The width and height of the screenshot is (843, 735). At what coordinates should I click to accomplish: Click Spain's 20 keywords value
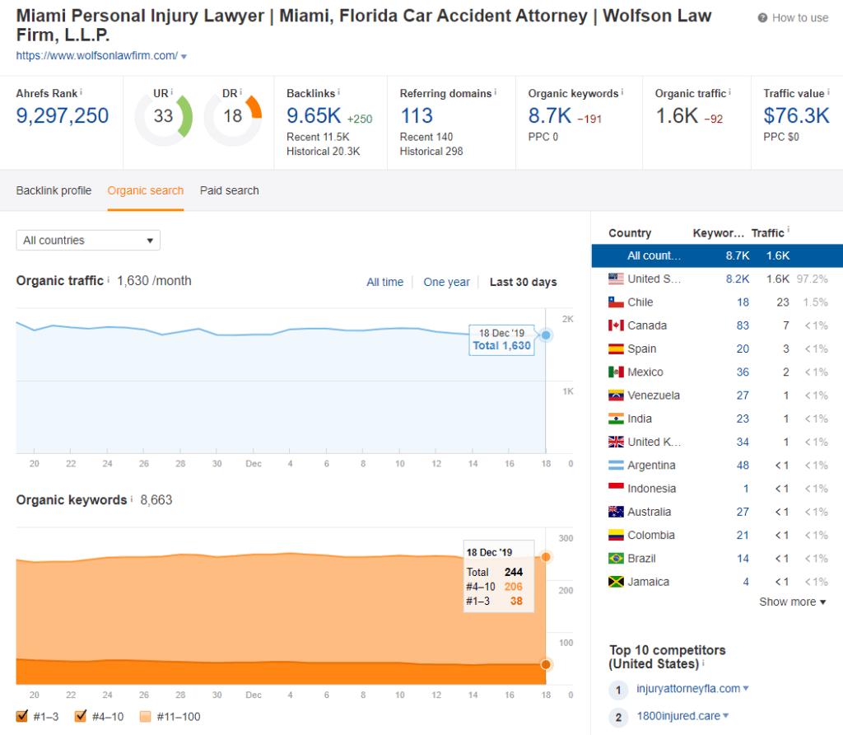click(x=743, y=349)
